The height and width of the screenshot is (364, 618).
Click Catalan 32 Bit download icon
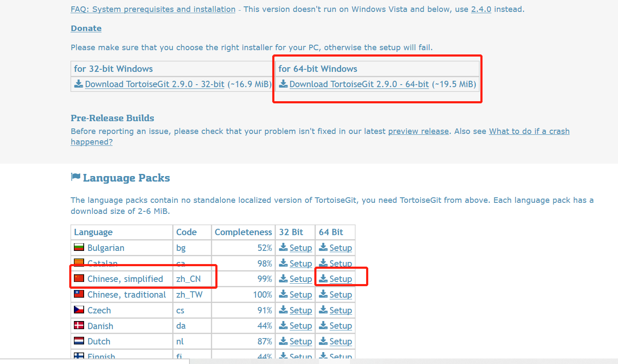[283, 263]
